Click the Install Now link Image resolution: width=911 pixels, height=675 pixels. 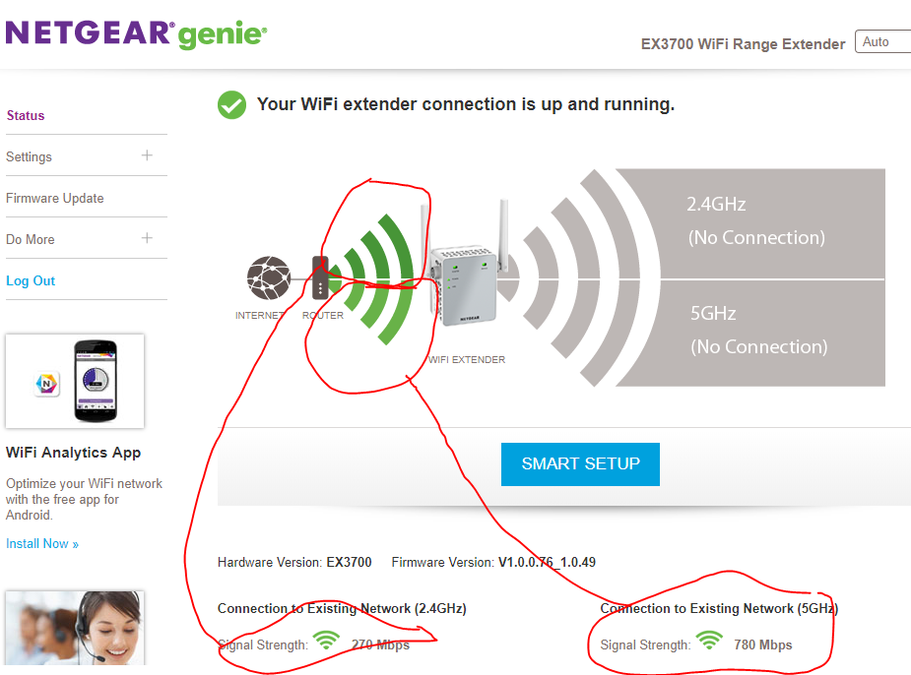tap(41, 543)
